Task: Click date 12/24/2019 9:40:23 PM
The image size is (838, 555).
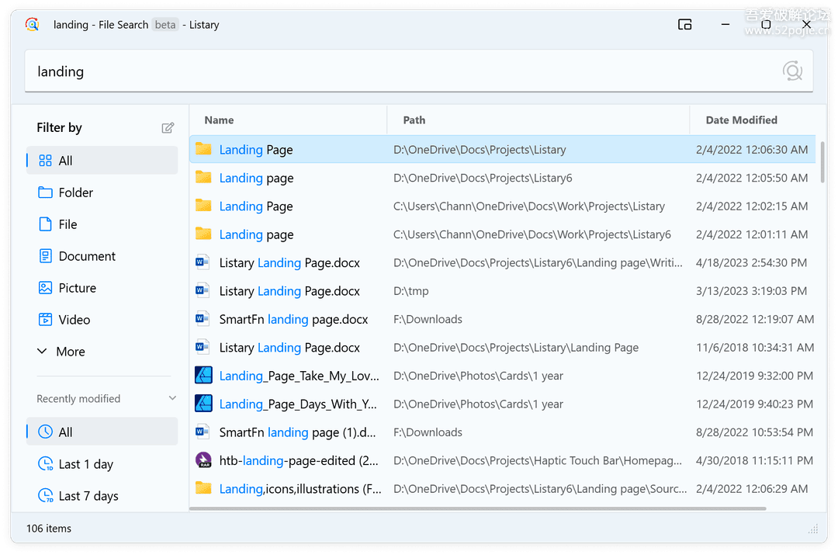Action: click(755, 404)
